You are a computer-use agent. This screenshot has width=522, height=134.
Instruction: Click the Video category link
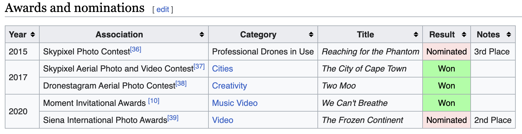tap(223, 120)
